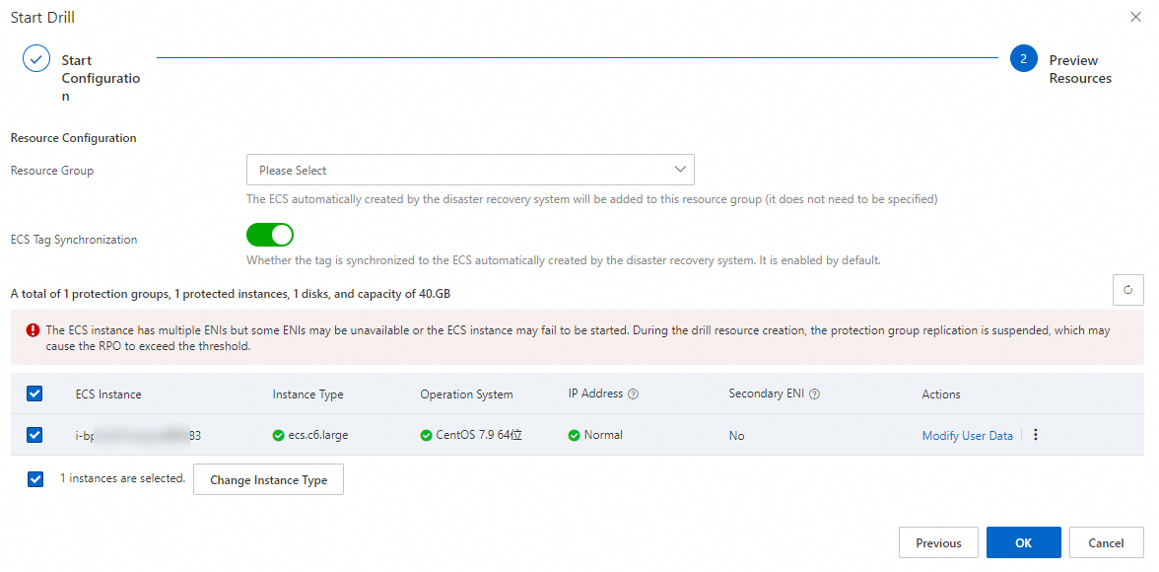
Task: Click the Secondary ENI help icon
Action: click(x=815, y=394)
